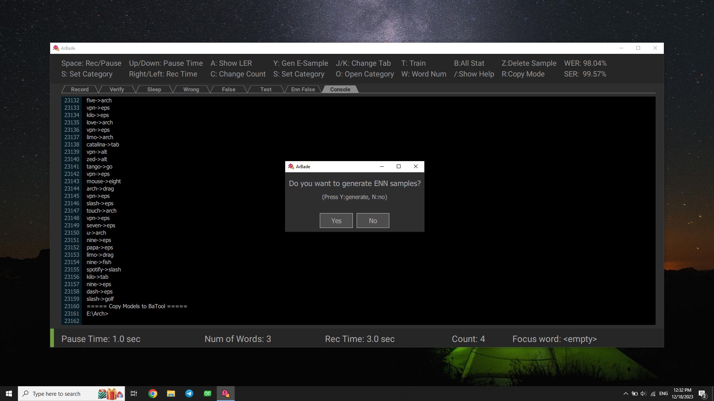Open File Explorer from the taskbar
The image size is (714, 401).
point(171,394)
